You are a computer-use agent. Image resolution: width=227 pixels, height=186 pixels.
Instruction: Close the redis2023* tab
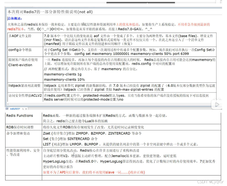[x=26, y=109]
